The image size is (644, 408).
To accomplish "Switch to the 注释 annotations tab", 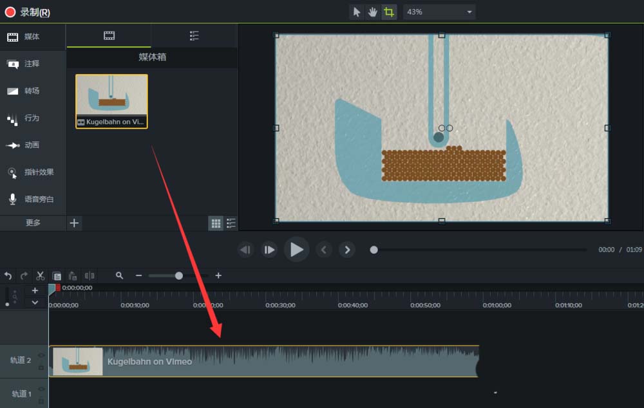I will coord(32,64).
